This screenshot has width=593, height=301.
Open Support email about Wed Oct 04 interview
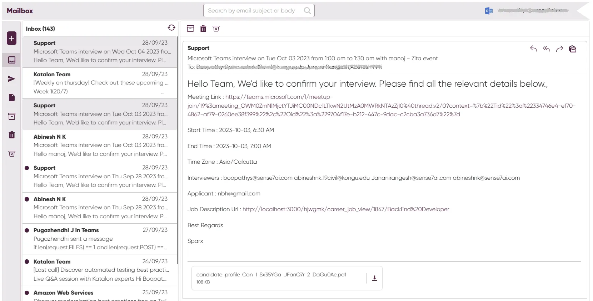tap(100, 52)
